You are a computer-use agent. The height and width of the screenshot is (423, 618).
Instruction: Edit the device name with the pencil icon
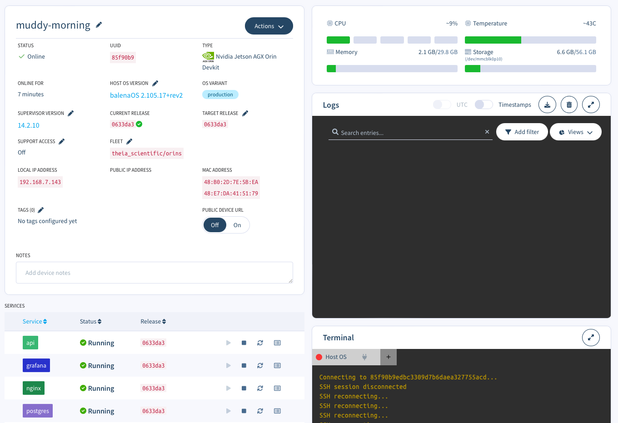pos(99,25)
